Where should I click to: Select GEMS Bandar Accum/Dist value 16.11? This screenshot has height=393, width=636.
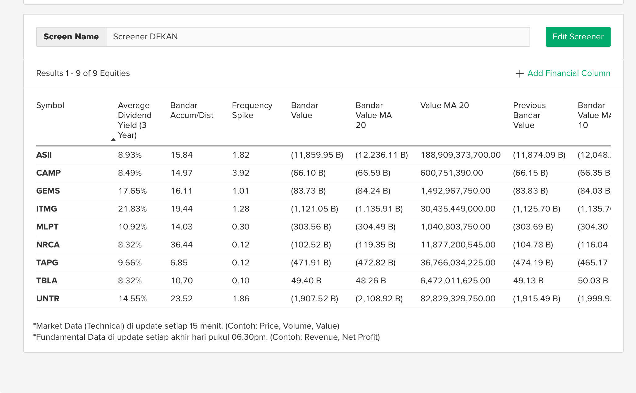[x=181, y=191]
